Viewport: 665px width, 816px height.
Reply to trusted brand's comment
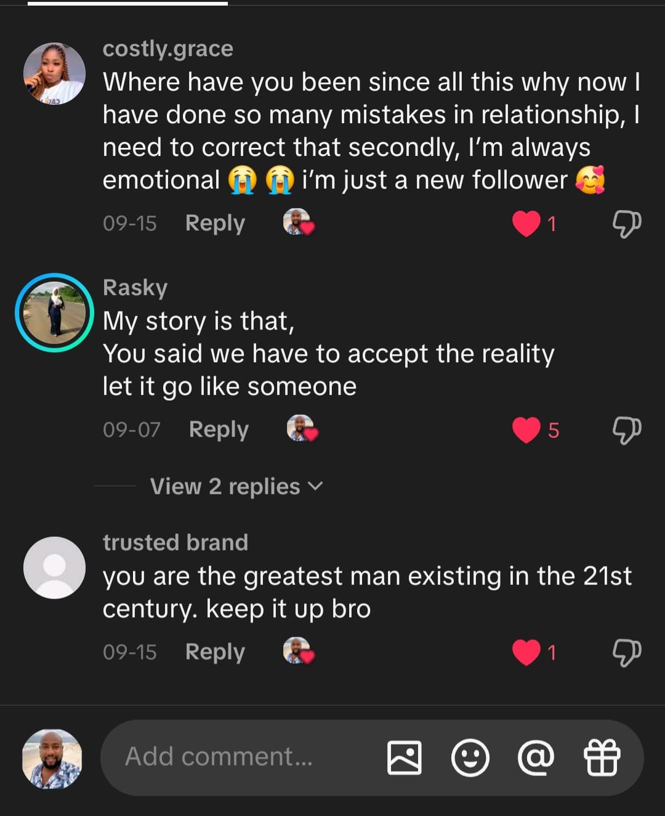pyautogui.click(x=215, y=652)
